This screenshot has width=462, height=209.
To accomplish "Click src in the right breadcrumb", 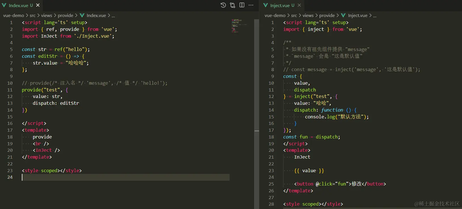I will coord(294,16).
